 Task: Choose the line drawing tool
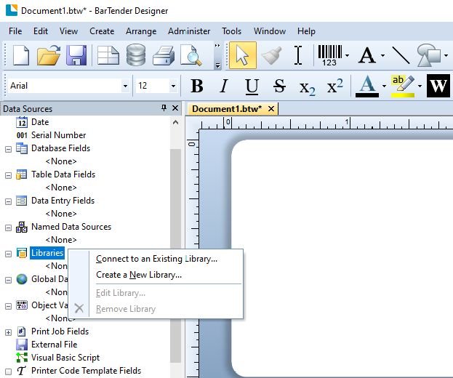(401, 56)
